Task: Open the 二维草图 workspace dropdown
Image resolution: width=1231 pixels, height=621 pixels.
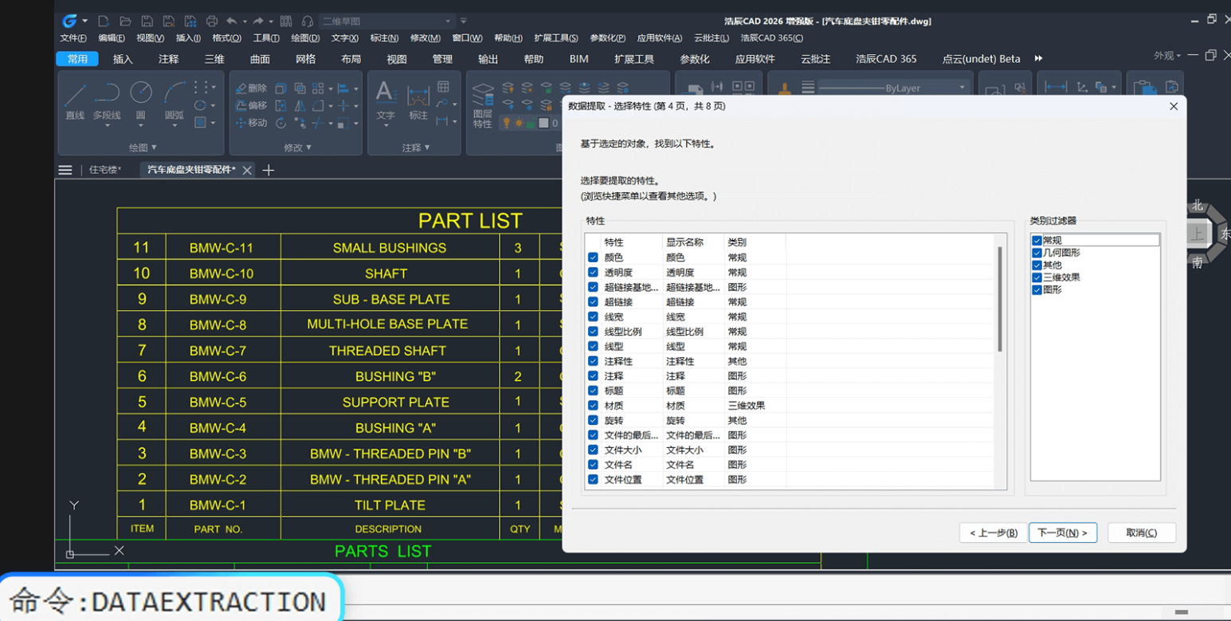Action: (x=386, y=21)
